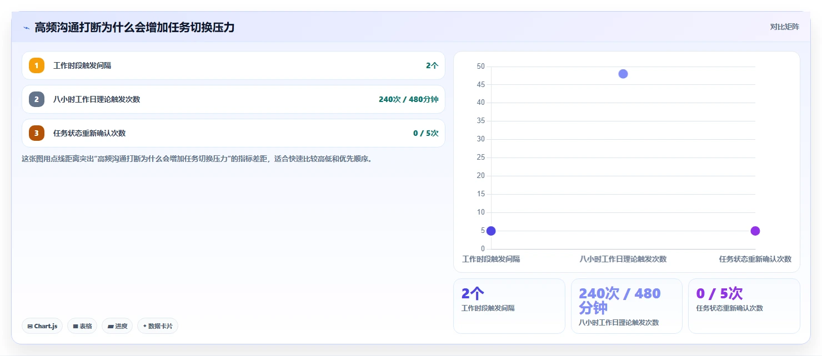Click the y-axis tick label 50
Screen dimensions: 822x356
point(480,67)
